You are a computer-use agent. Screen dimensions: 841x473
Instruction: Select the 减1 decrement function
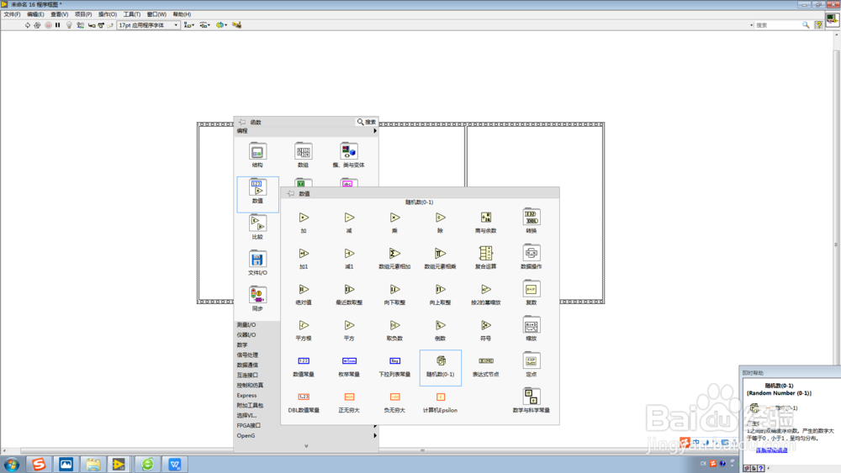349,254
